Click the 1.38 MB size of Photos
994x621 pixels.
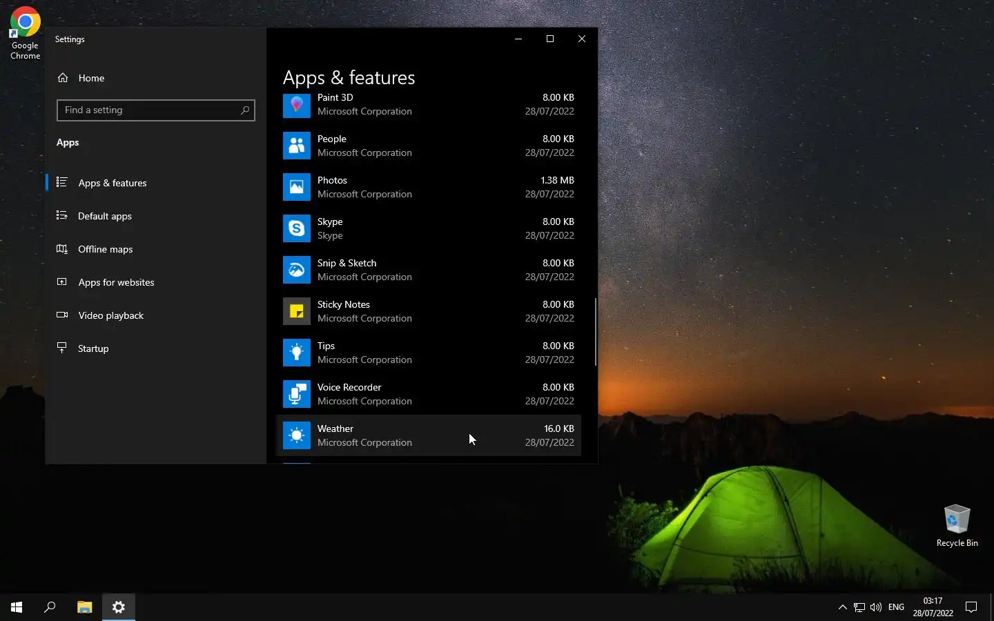coord(558,180)
